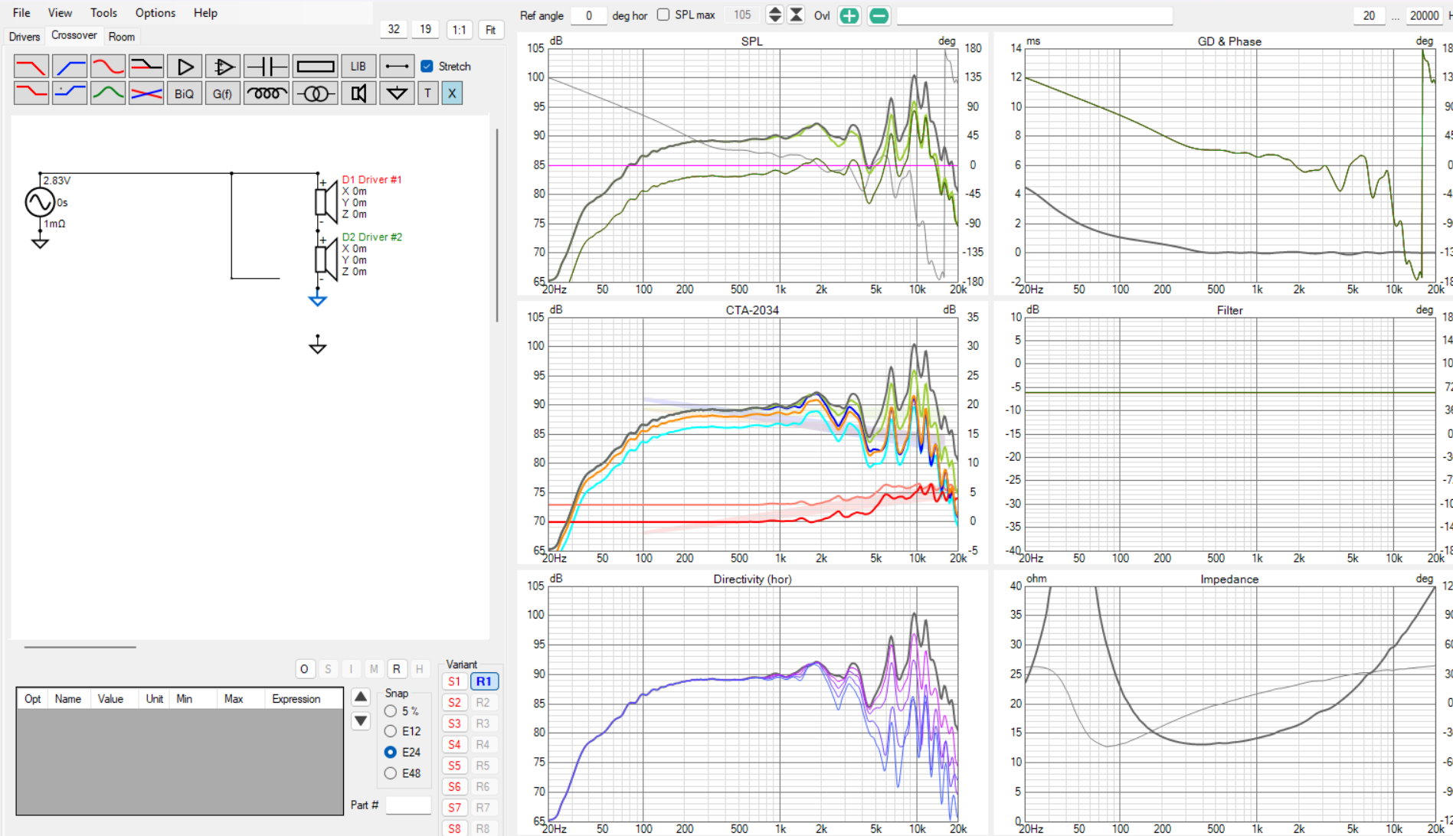Viewport: 1453px width, 836px height.
Task: Select variant S3
Action: pos(455,723)
